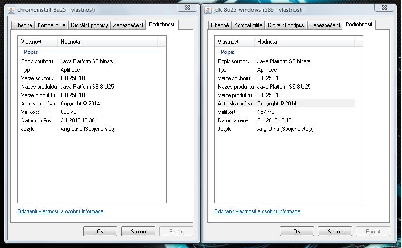Screen dimensions: 402x248
Task: Click Java icon in jdk-8u25-windows-i586 title bar
Action: pos(208,9)
